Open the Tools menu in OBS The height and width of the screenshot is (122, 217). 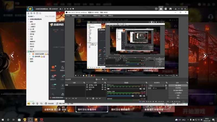104,16
